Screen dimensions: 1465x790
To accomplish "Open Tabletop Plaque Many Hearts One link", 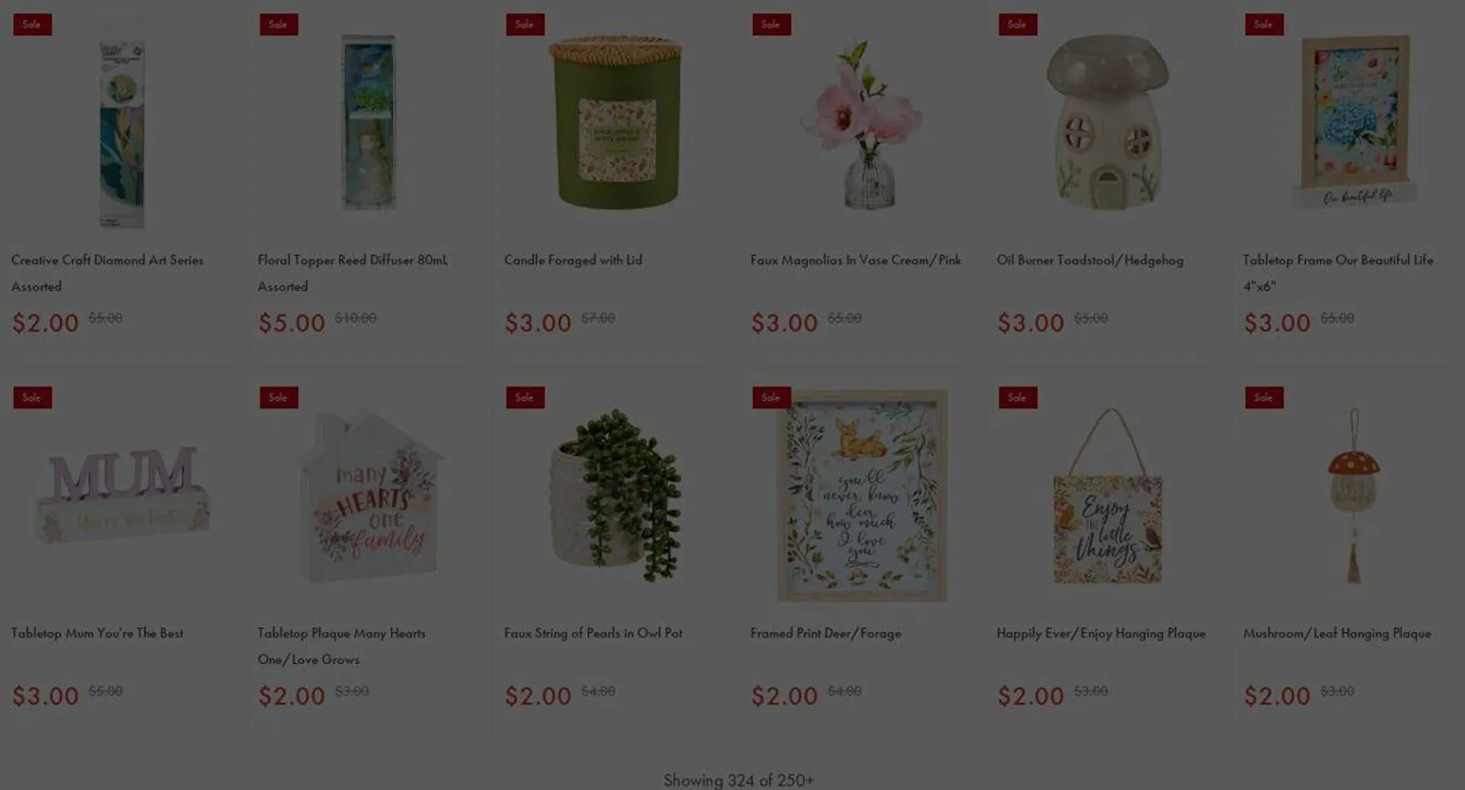I will click(341, 646).
